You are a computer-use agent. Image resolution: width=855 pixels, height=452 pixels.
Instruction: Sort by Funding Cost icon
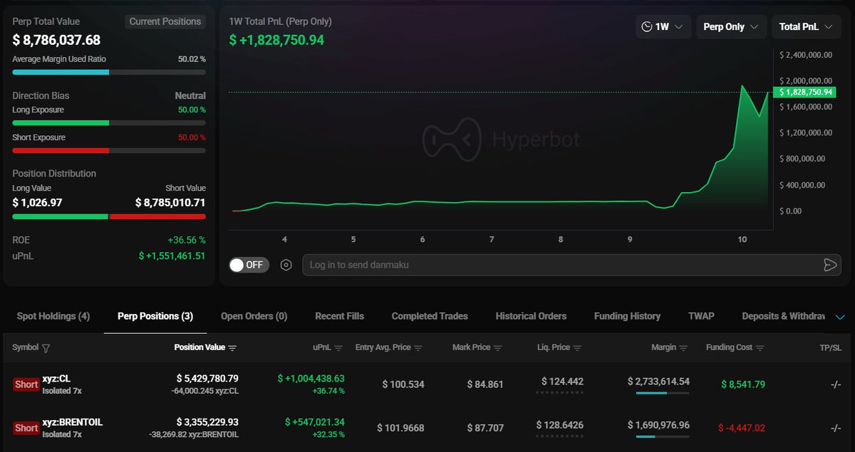760,348
